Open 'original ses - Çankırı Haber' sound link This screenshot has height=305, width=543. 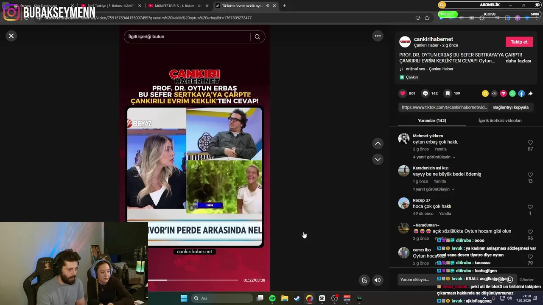point(429,69)
